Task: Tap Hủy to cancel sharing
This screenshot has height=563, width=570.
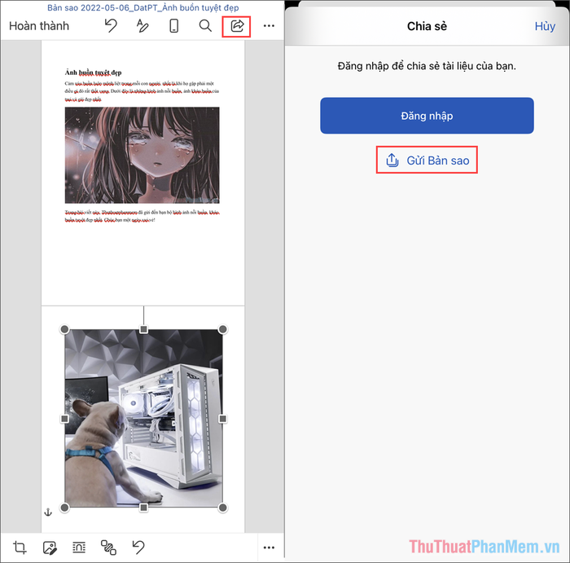Action: (545, 26)
